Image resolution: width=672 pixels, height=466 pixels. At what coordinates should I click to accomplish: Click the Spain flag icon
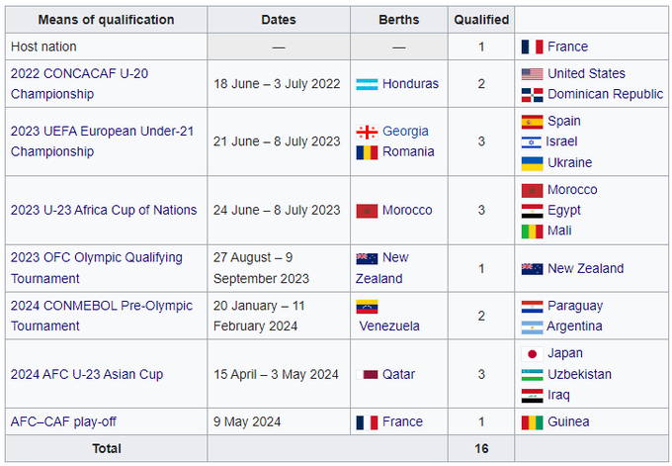(x=532, y=121)
